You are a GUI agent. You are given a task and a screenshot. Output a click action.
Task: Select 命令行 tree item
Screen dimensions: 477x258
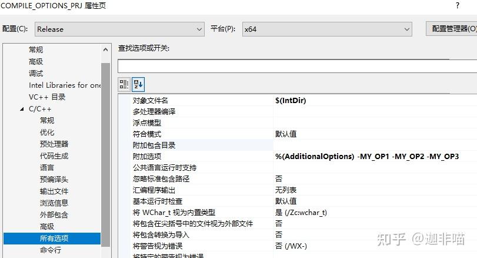coord(51,250)
